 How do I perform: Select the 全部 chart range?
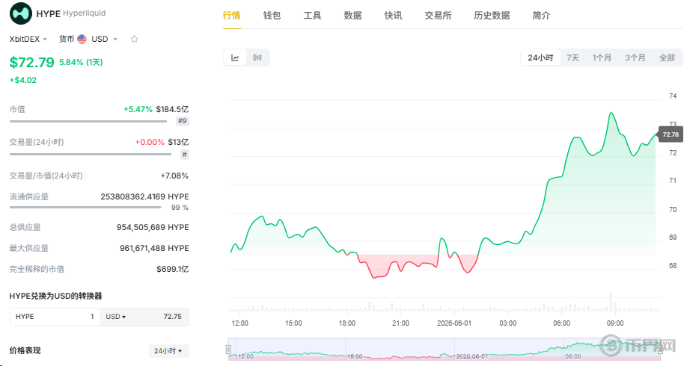[x=667, y=58]
